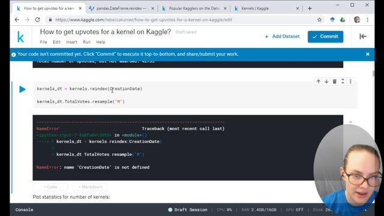Image resolution: width=384 pixels, height=216 pixels.
Task: Click Add Dataset
Action: click(x=282, y=37)
